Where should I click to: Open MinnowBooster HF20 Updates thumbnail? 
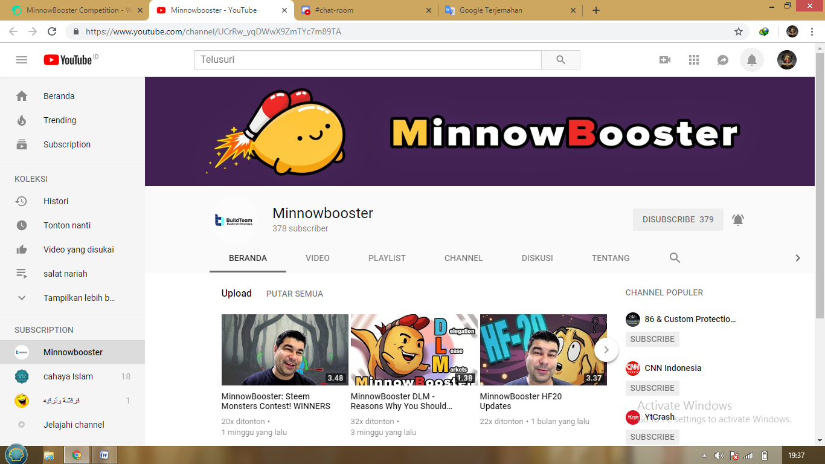(x=544, y=350)
